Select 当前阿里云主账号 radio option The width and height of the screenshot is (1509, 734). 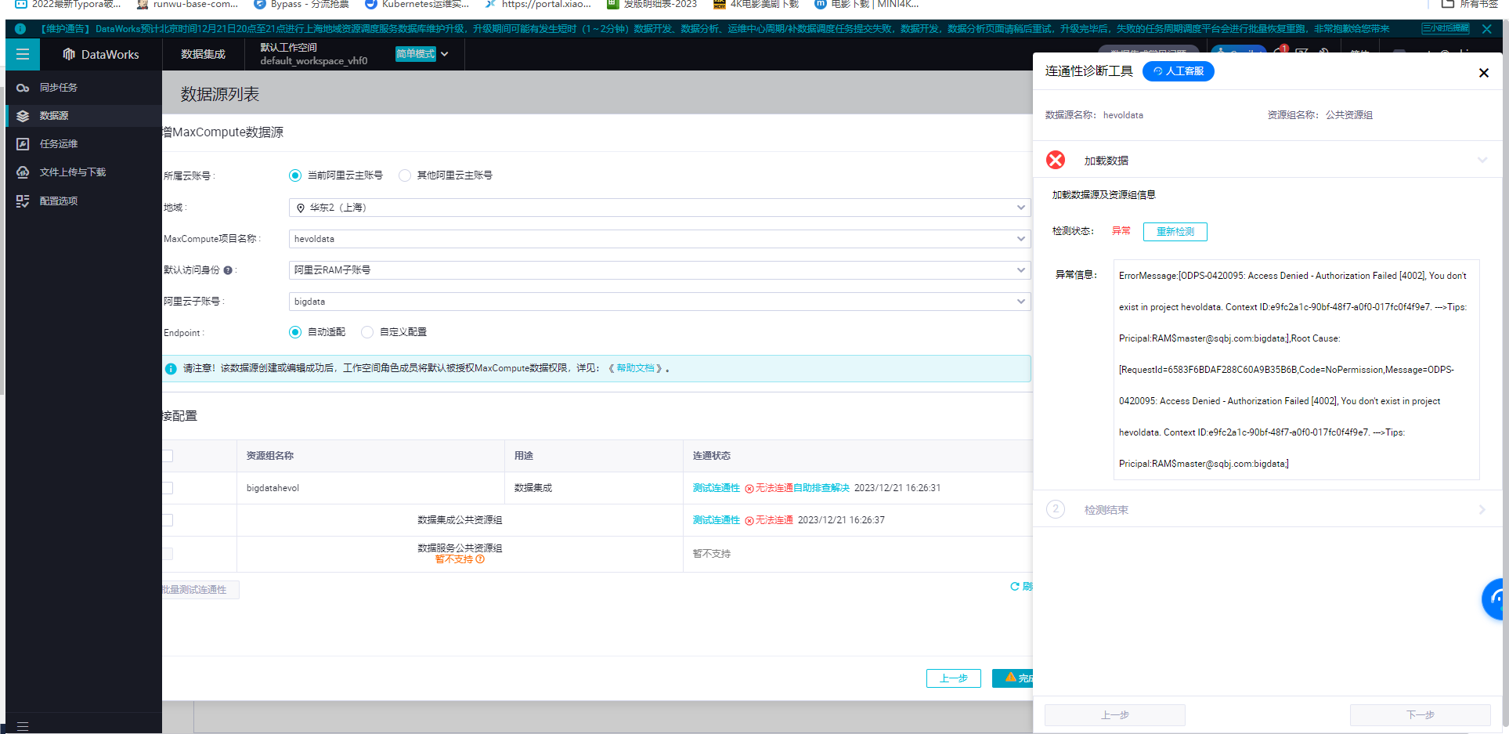click(294, 175)
